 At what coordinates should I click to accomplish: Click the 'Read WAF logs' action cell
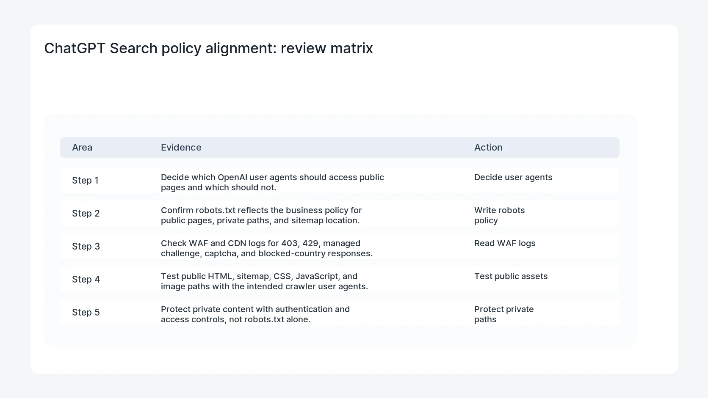tap(505, 243)
